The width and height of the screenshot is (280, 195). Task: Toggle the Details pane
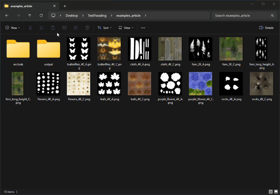(x=266, y=28)
